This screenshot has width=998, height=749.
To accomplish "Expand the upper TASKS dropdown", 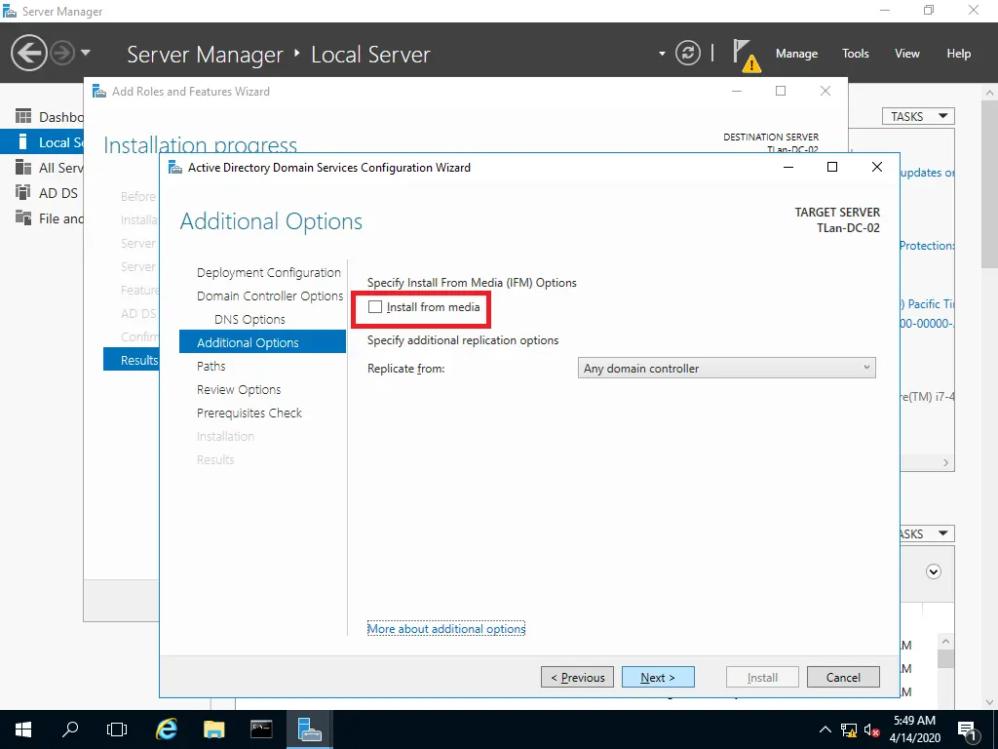I will [918, 117].
